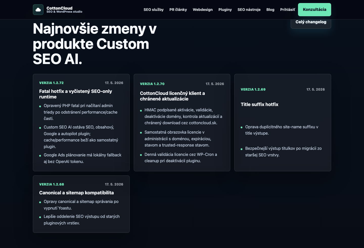Click the CottonCloud cloud logo icon
364x248 pixels.
38,10
